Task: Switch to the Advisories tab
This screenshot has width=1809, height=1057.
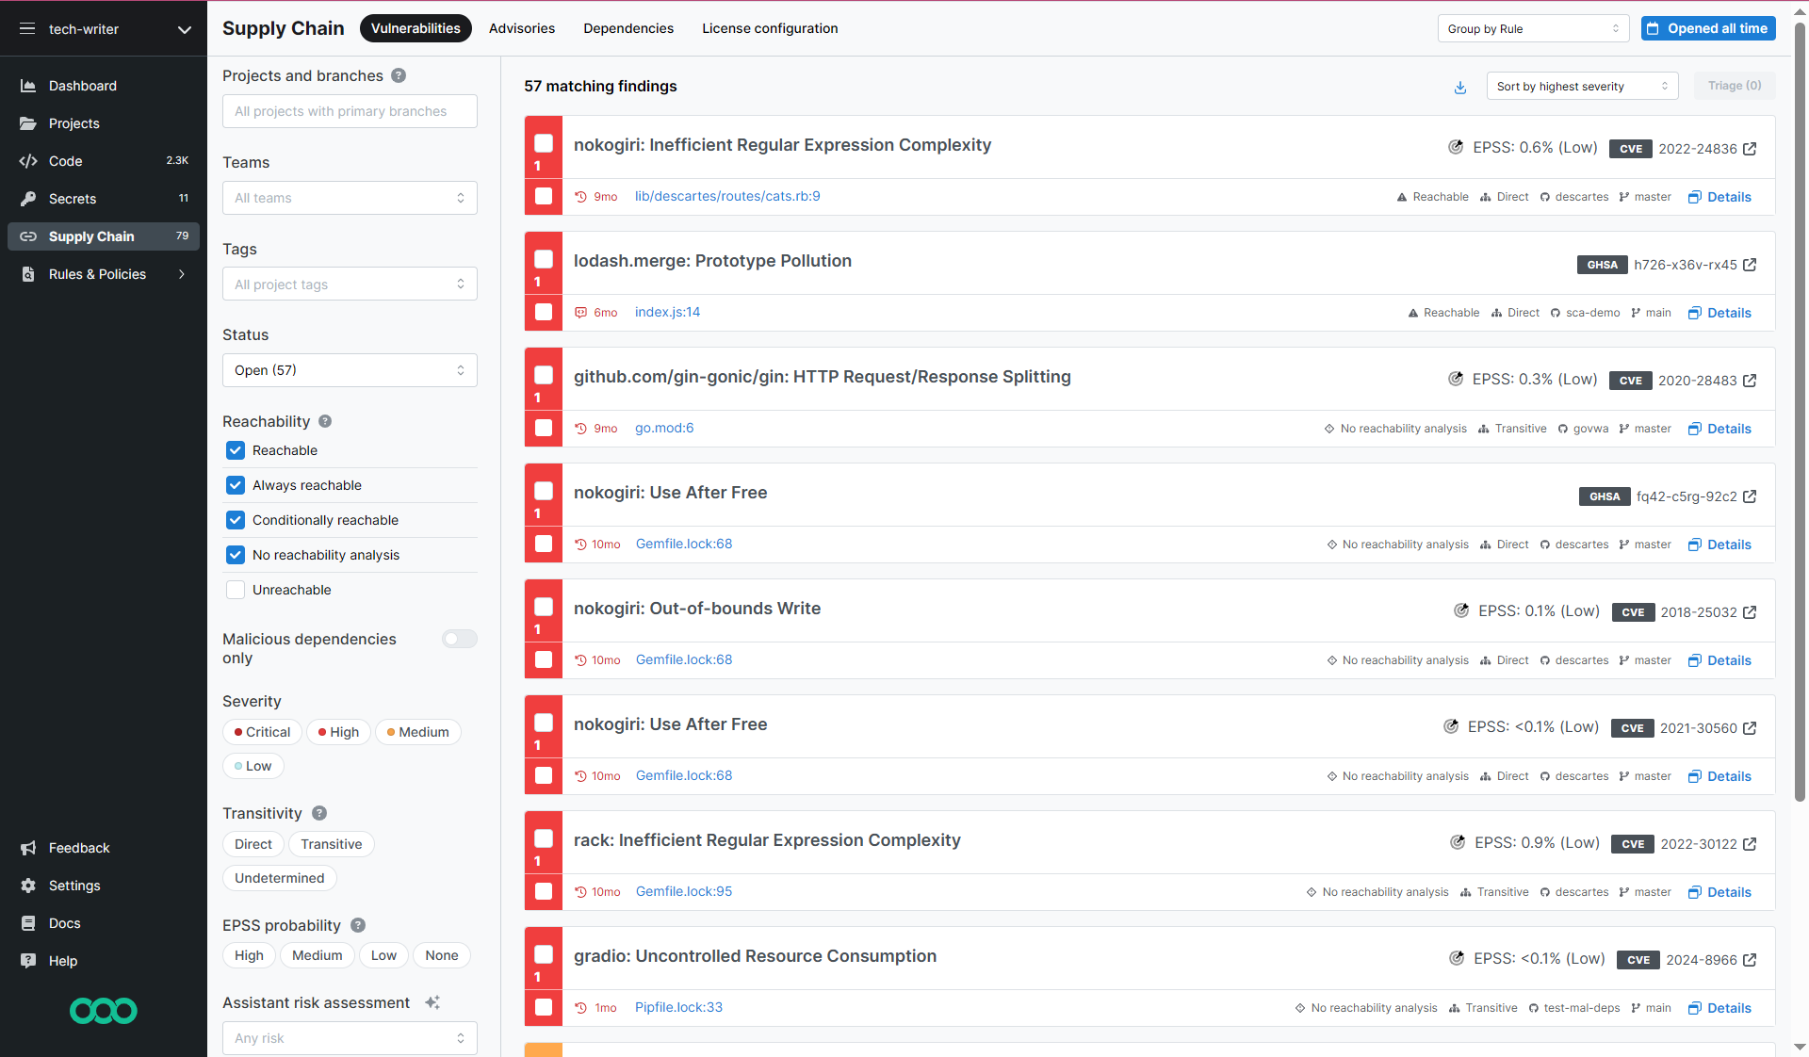Action: pyautogui.click(x=521, y=28)
